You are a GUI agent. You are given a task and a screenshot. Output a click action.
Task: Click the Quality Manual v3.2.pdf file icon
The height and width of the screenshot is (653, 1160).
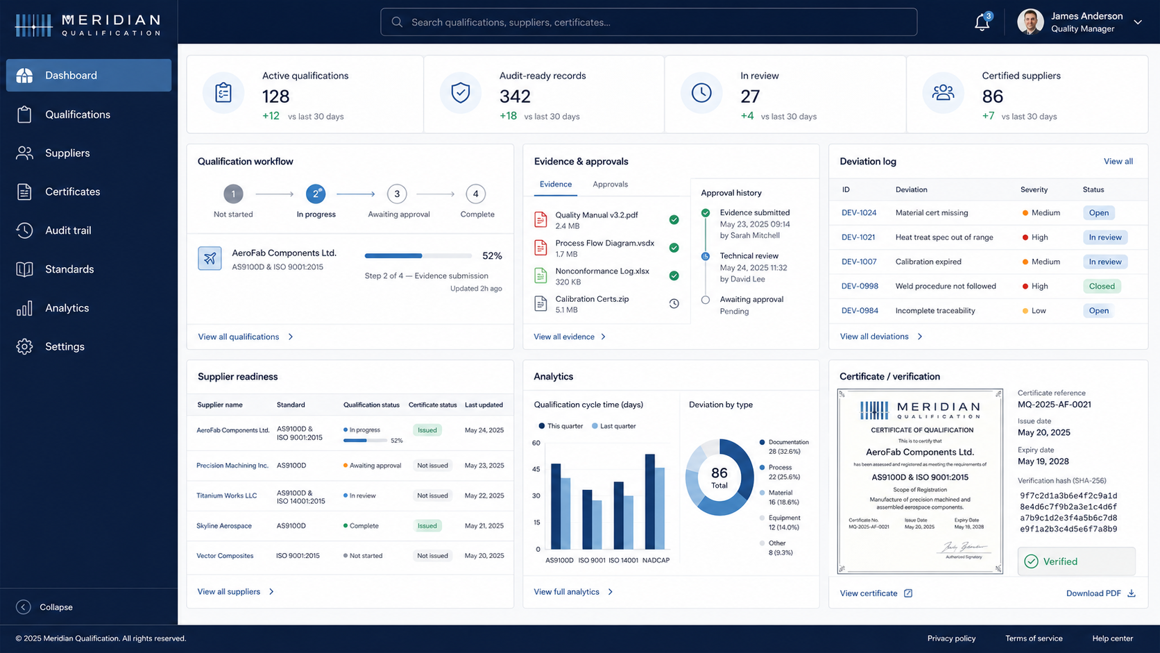tap(540, 220)
